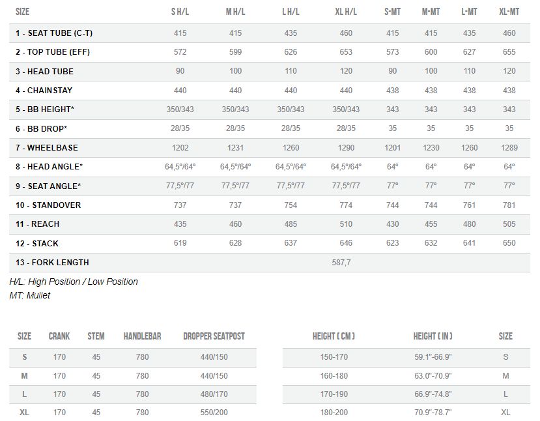Select the 5 - BB HEIGHT* row label

coord(45,109)
